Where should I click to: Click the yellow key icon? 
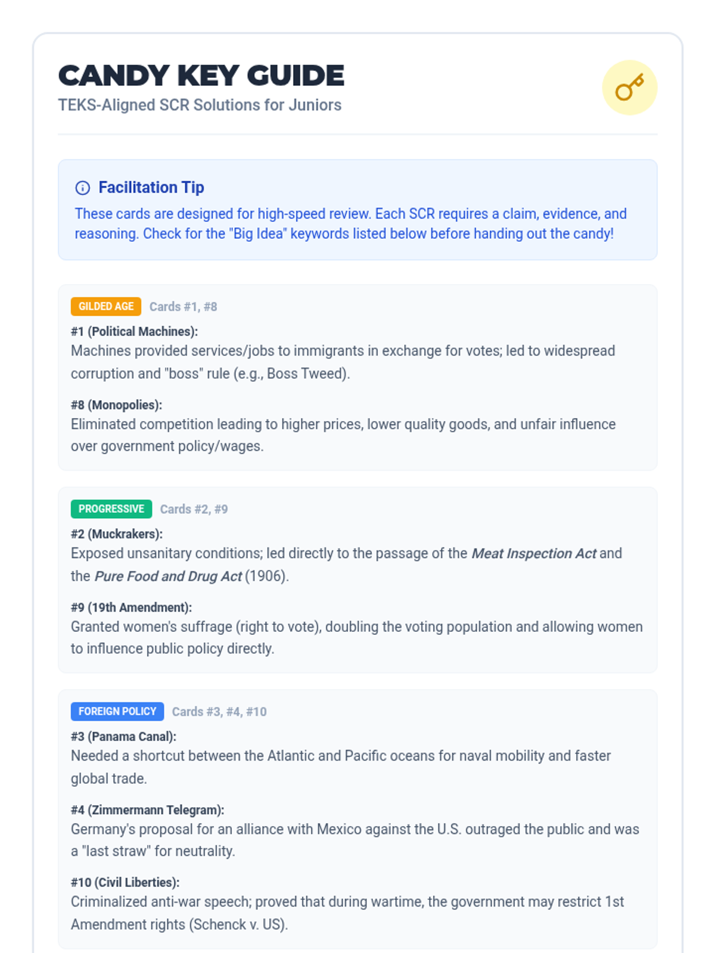(x=629, y=88)
